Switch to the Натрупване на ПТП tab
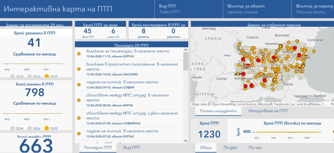Image resolution: width=334 pixels, height=153 pixels. pos(268,111)
